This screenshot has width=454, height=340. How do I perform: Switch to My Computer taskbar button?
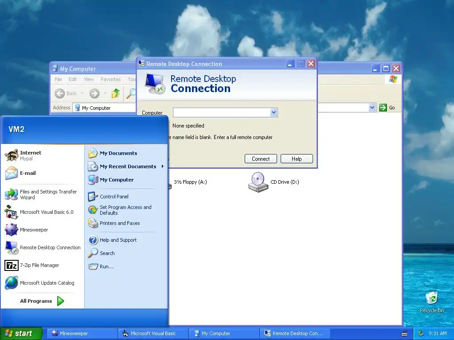tap(223, 333)
